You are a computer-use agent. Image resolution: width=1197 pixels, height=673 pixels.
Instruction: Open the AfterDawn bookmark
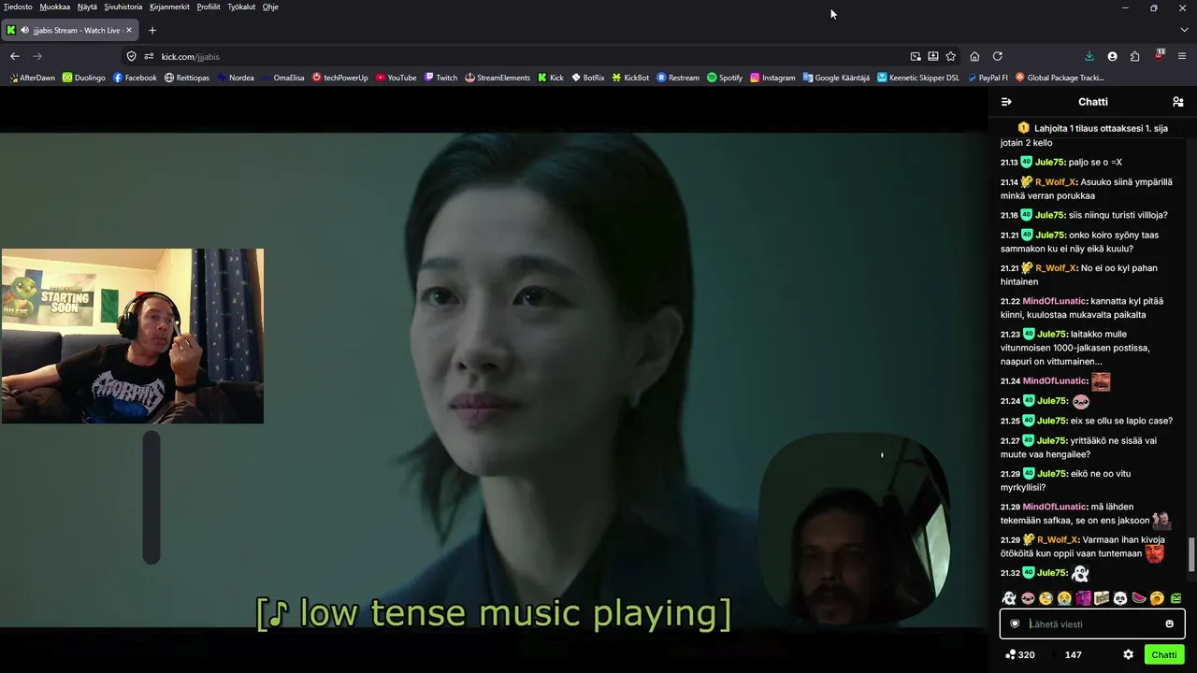pos(32,78)
